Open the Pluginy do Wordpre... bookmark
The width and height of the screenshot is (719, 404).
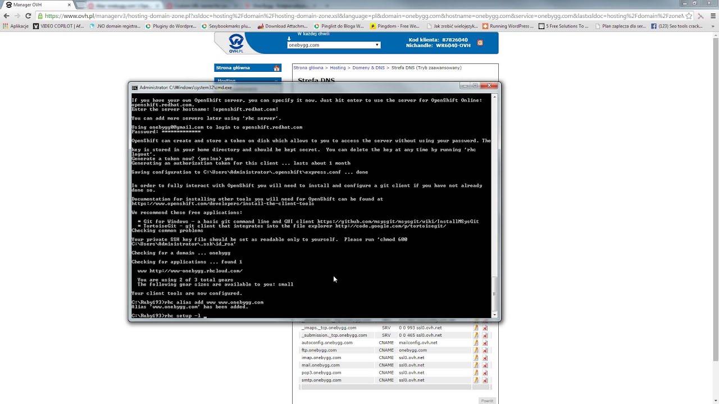[x=171, y=26]
